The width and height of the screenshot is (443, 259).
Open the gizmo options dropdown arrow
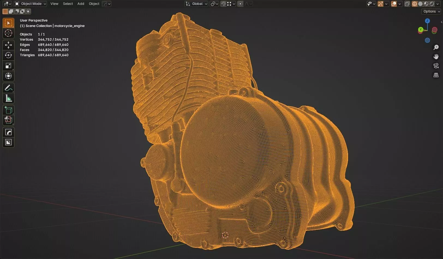[x=386, y=4]
